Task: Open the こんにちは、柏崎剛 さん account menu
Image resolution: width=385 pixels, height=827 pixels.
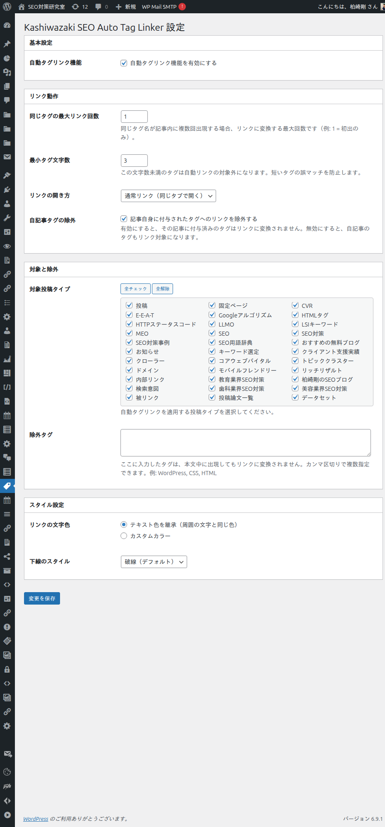Action: click(351, 7)
